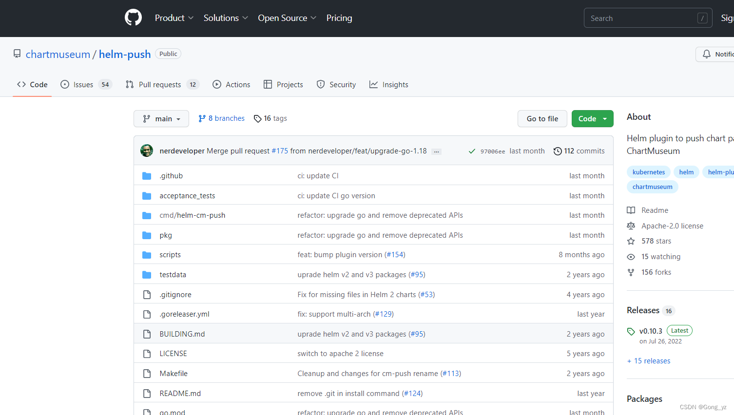The height and width of the screenshot is (415, 734).
Task: Click the green checkmark commit status icon
Action: coord(472,151)
